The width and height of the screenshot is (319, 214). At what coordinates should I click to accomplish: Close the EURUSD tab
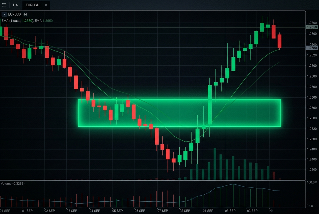(x=46, y=5)
